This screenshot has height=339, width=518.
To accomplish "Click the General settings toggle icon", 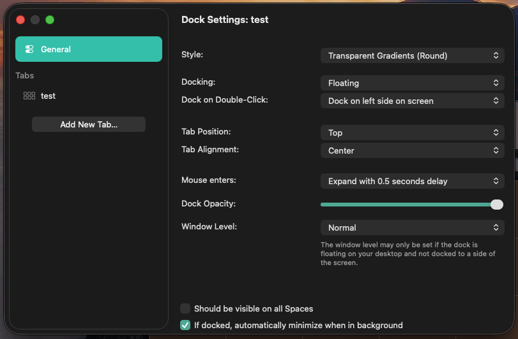I will click(x=29, y=50).
